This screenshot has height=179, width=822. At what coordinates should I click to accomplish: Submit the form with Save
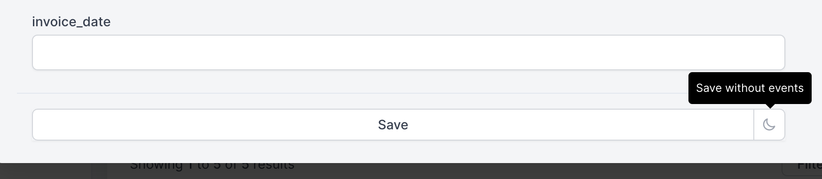click(393, 125)
